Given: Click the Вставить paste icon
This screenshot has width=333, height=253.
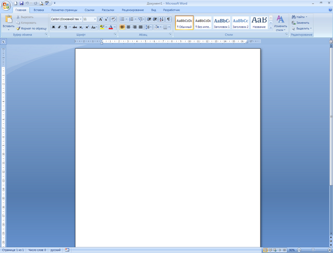Looking at the screenshot, I should 8,19.
